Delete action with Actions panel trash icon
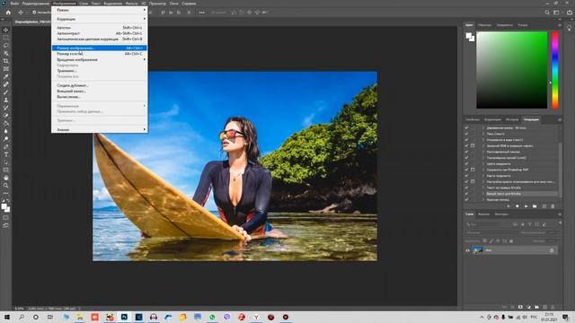The height and width of the screenshot is (323, 575). point(553,206)
